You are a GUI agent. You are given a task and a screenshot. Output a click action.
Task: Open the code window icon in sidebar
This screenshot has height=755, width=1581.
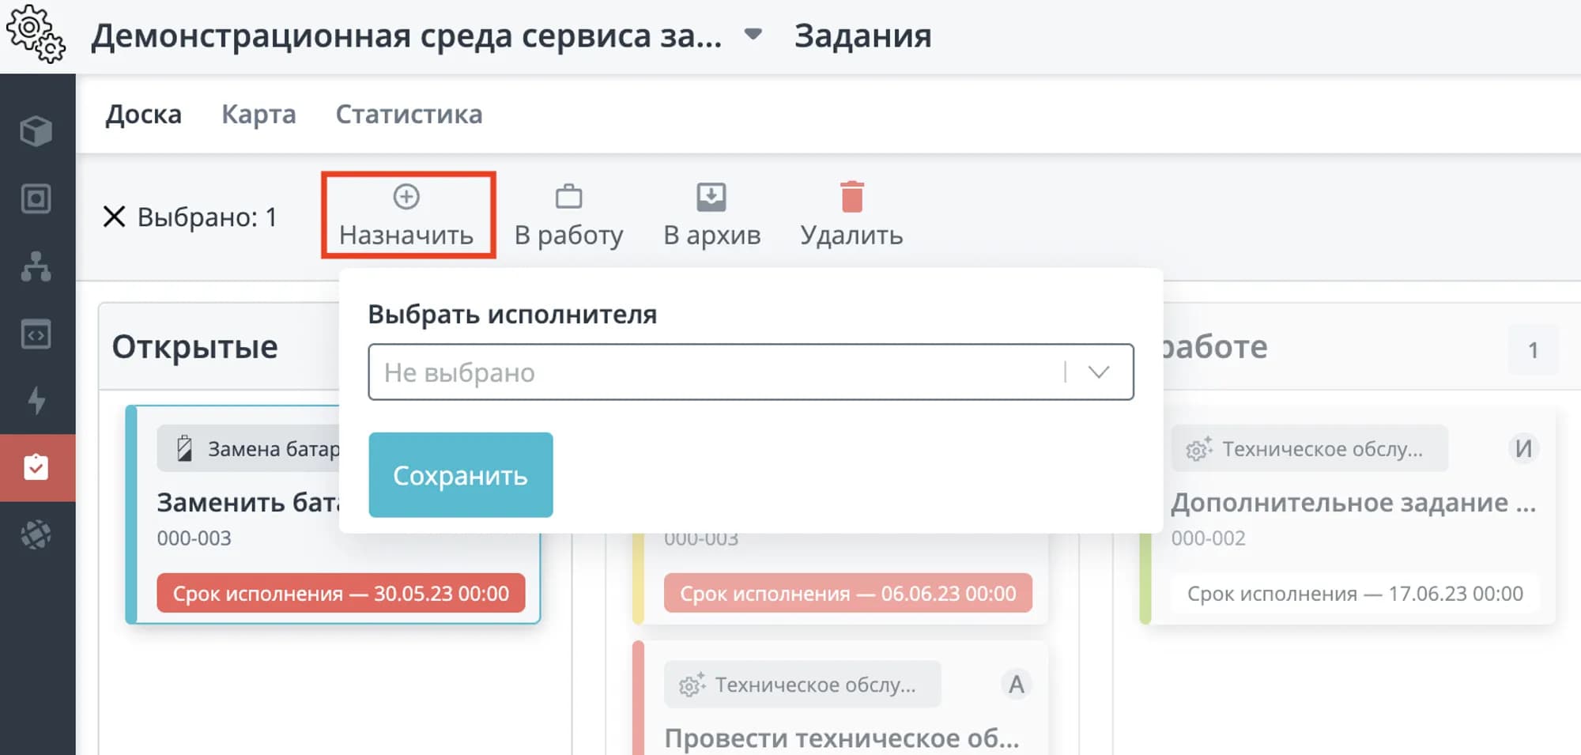(x=36, y=334)
